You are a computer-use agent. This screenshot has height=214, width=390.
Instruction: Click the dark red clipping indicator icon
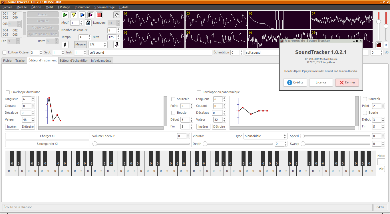pyautogui.click(x=379, y=45)
